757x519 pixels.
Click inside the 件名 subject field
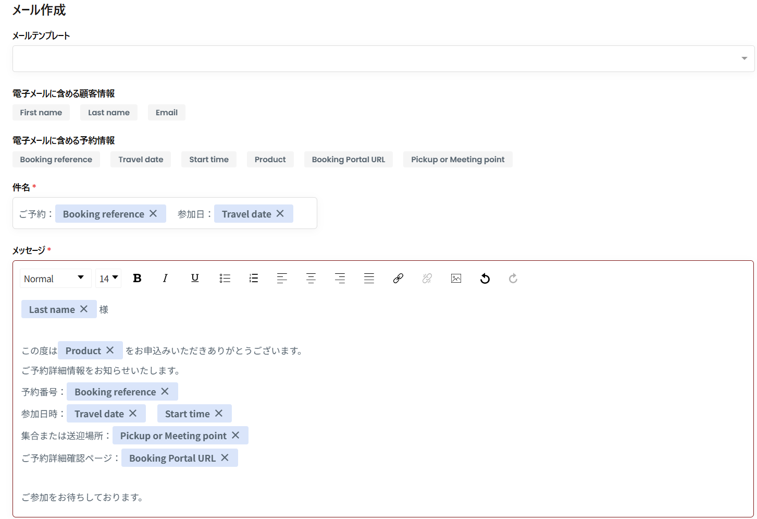pyautogui.click(x=304, y=213)
